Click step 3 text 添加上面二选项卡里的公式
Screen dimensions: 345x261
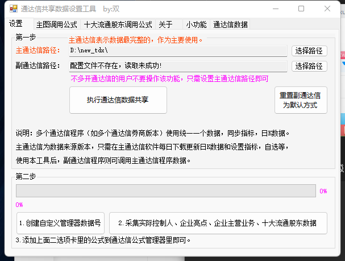tap(103, 240)
